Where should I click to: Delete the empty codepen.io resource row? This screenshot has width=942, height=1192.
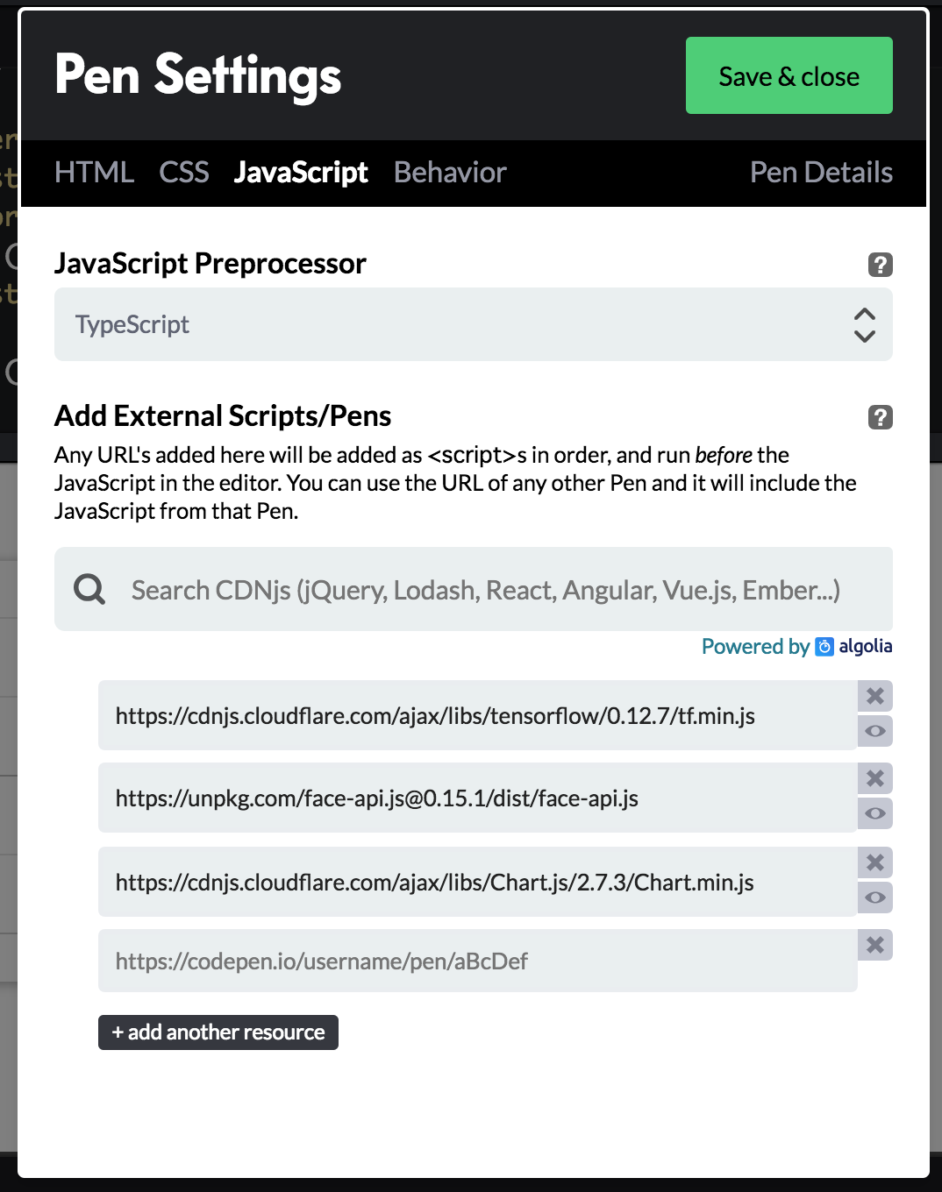[x=874, y=945]
